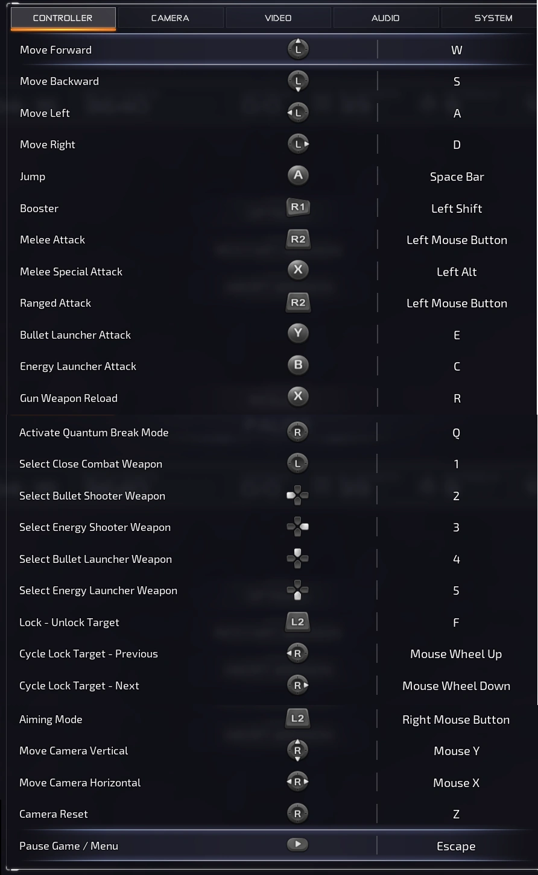The height and width of the screenshot is (875, 538).
Task: Open the VIDEO settings tab
Action: point(279,17)
